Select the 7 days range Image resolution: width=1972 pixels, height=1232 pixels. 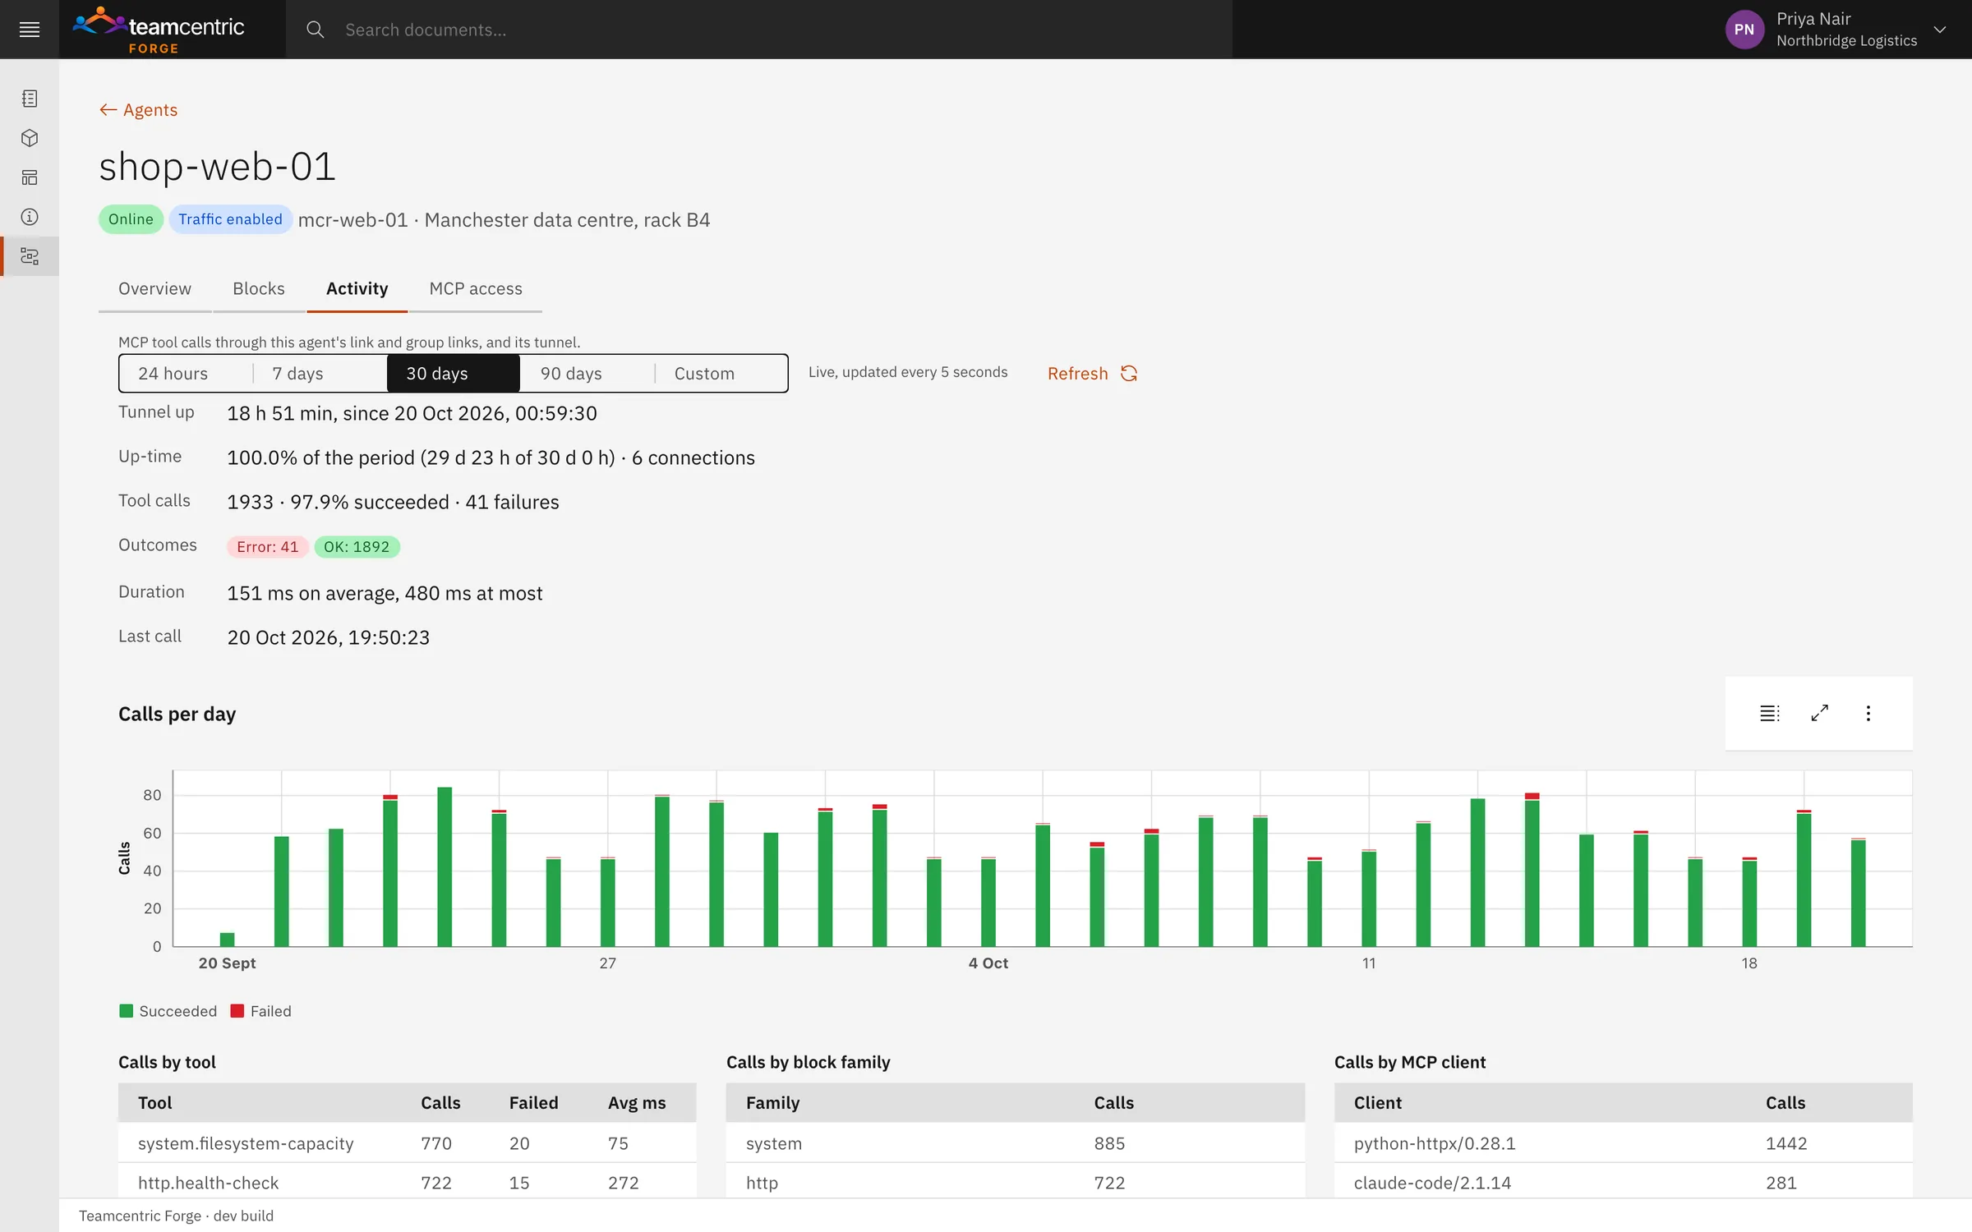pyautogui.click(x=320, y=374)
